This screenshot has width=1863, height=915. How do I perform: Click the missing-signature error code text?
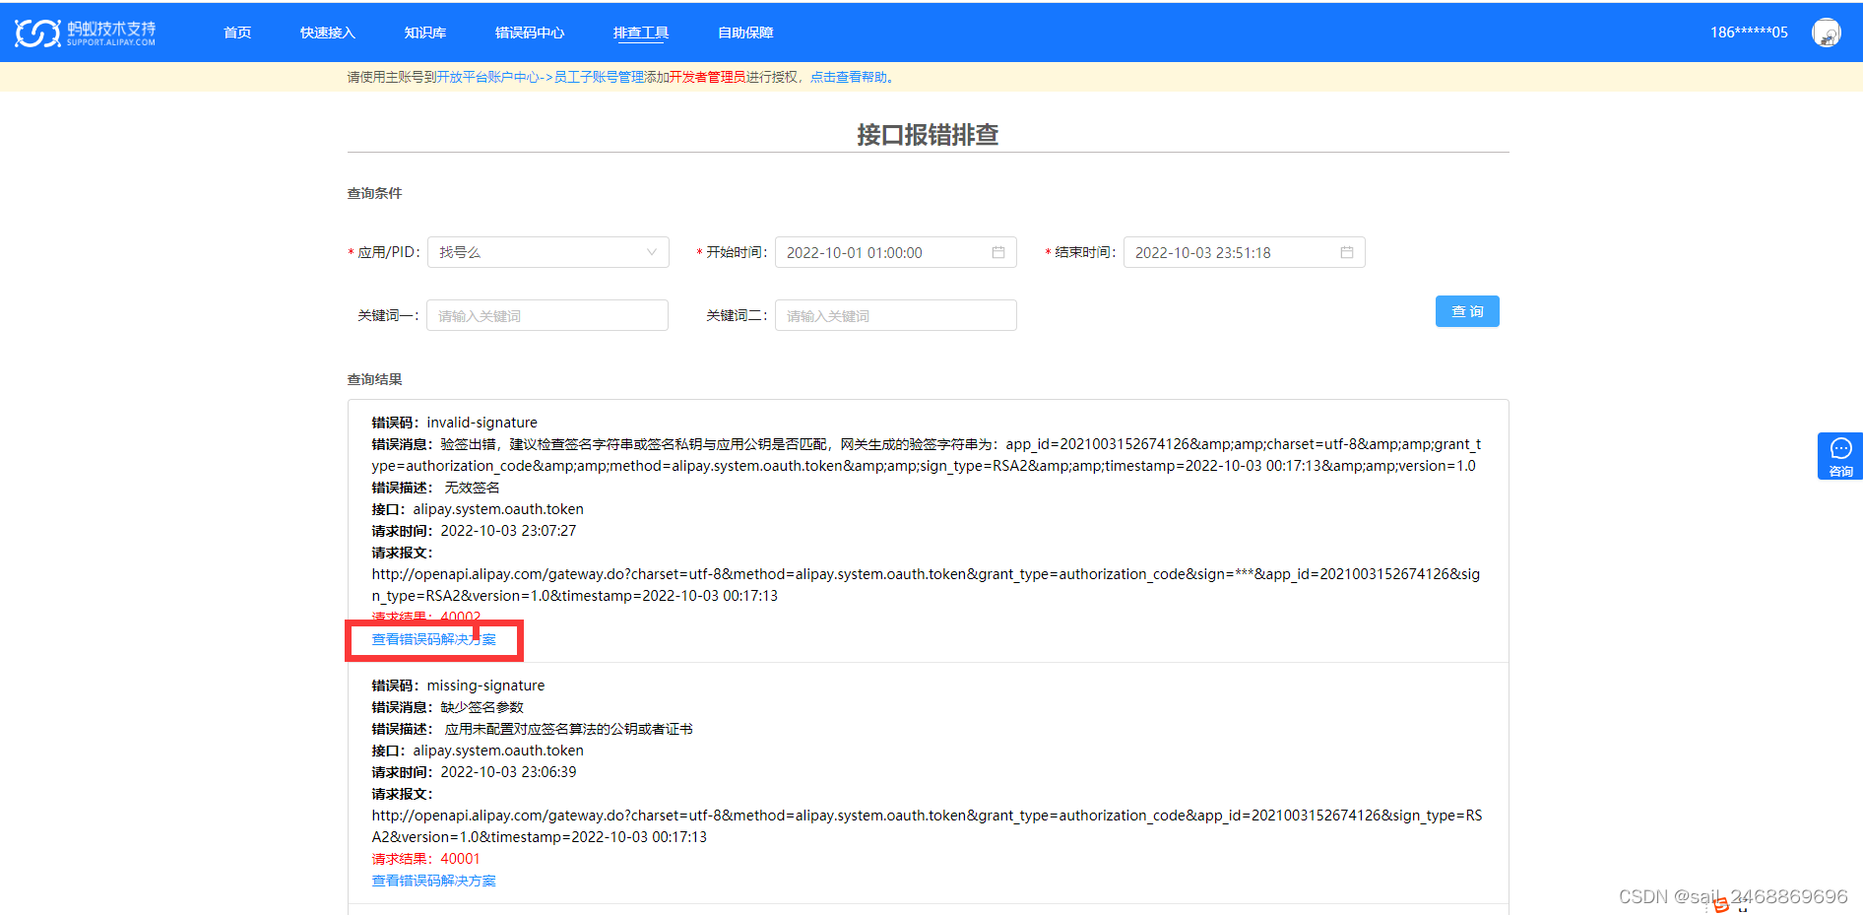click(485, 686)
